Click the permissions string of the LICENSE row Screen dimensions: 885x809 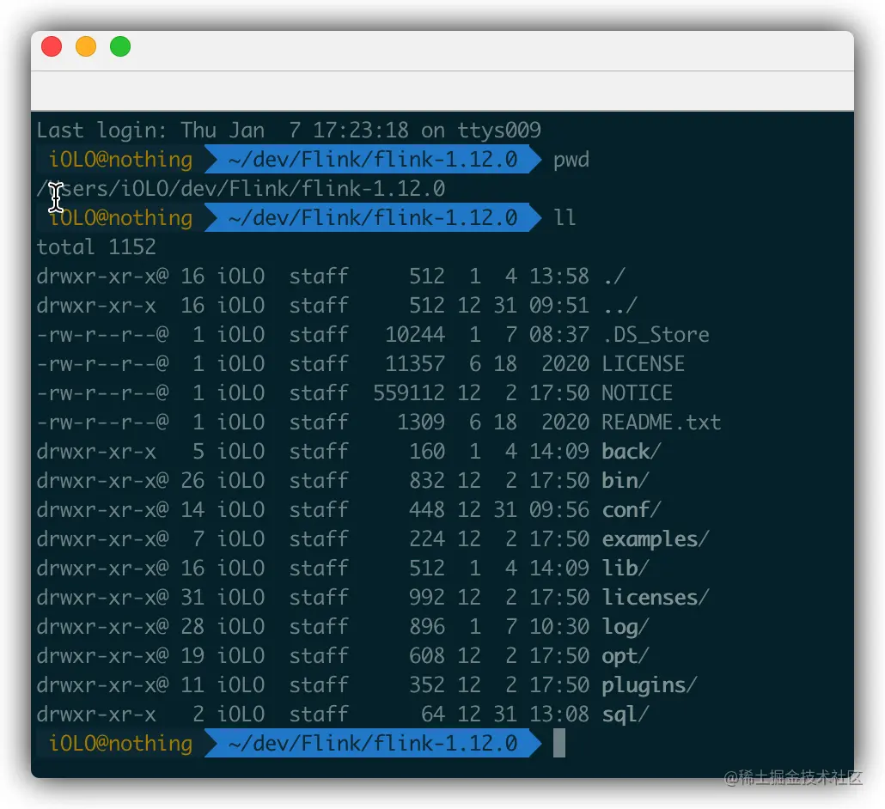(102, 364)
